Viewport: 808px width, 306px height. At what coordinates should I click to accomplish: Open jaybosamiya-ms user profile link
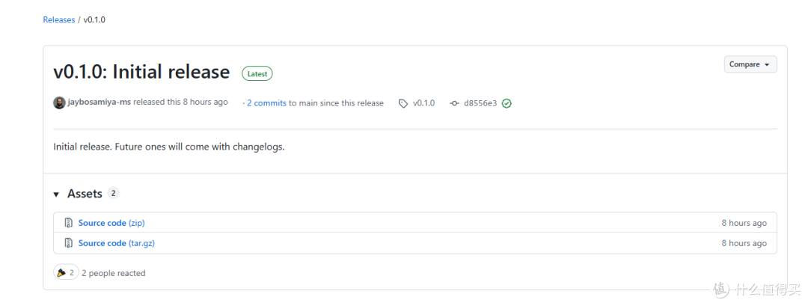[x=99, y=102]
